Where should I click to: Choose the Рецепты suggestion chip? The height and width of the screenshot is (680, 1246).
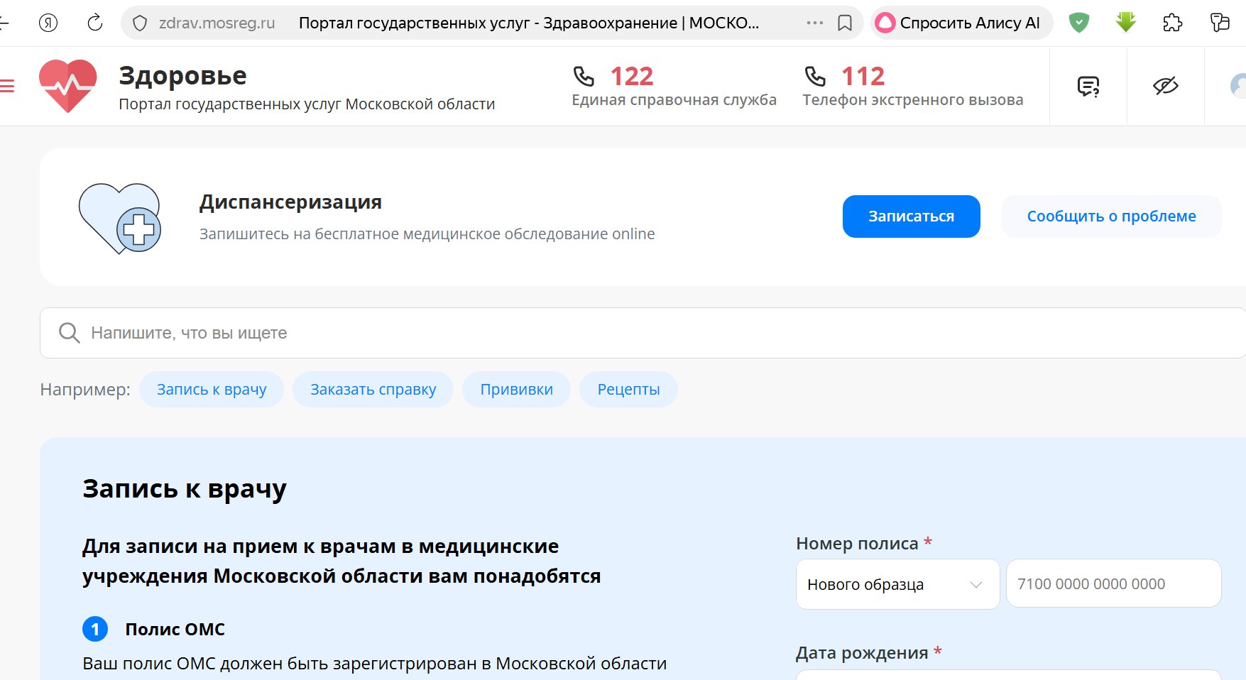628,390
